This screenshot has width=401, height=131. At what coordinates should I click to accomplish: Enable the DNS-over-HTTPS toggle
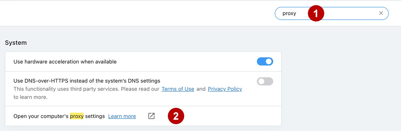click(x=265, y=82)
